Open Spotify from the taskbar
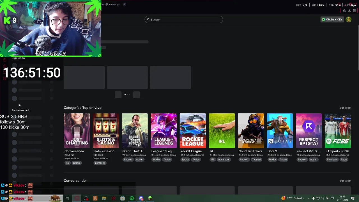 click(x=132, y=198)
